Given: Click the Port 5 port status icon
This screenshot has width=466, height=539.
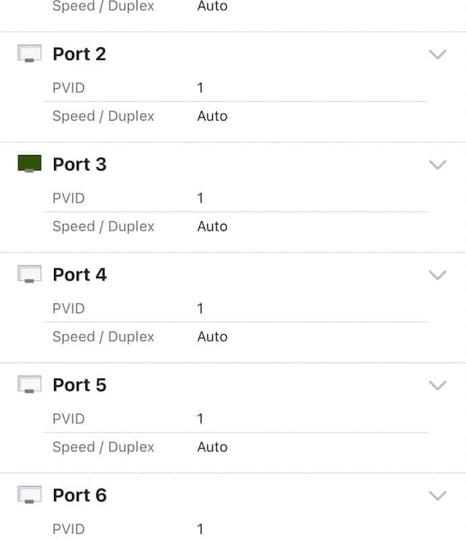Looking at the screenshot, I should coord(30,384).
